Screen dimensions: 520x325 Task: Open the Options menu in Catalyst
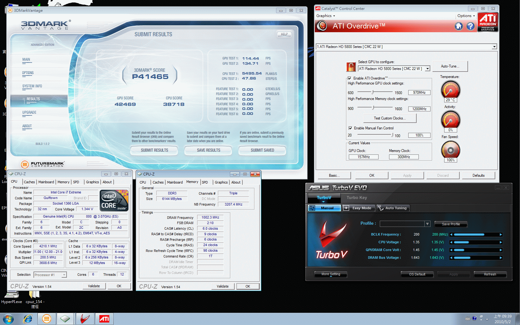(466, 16)
